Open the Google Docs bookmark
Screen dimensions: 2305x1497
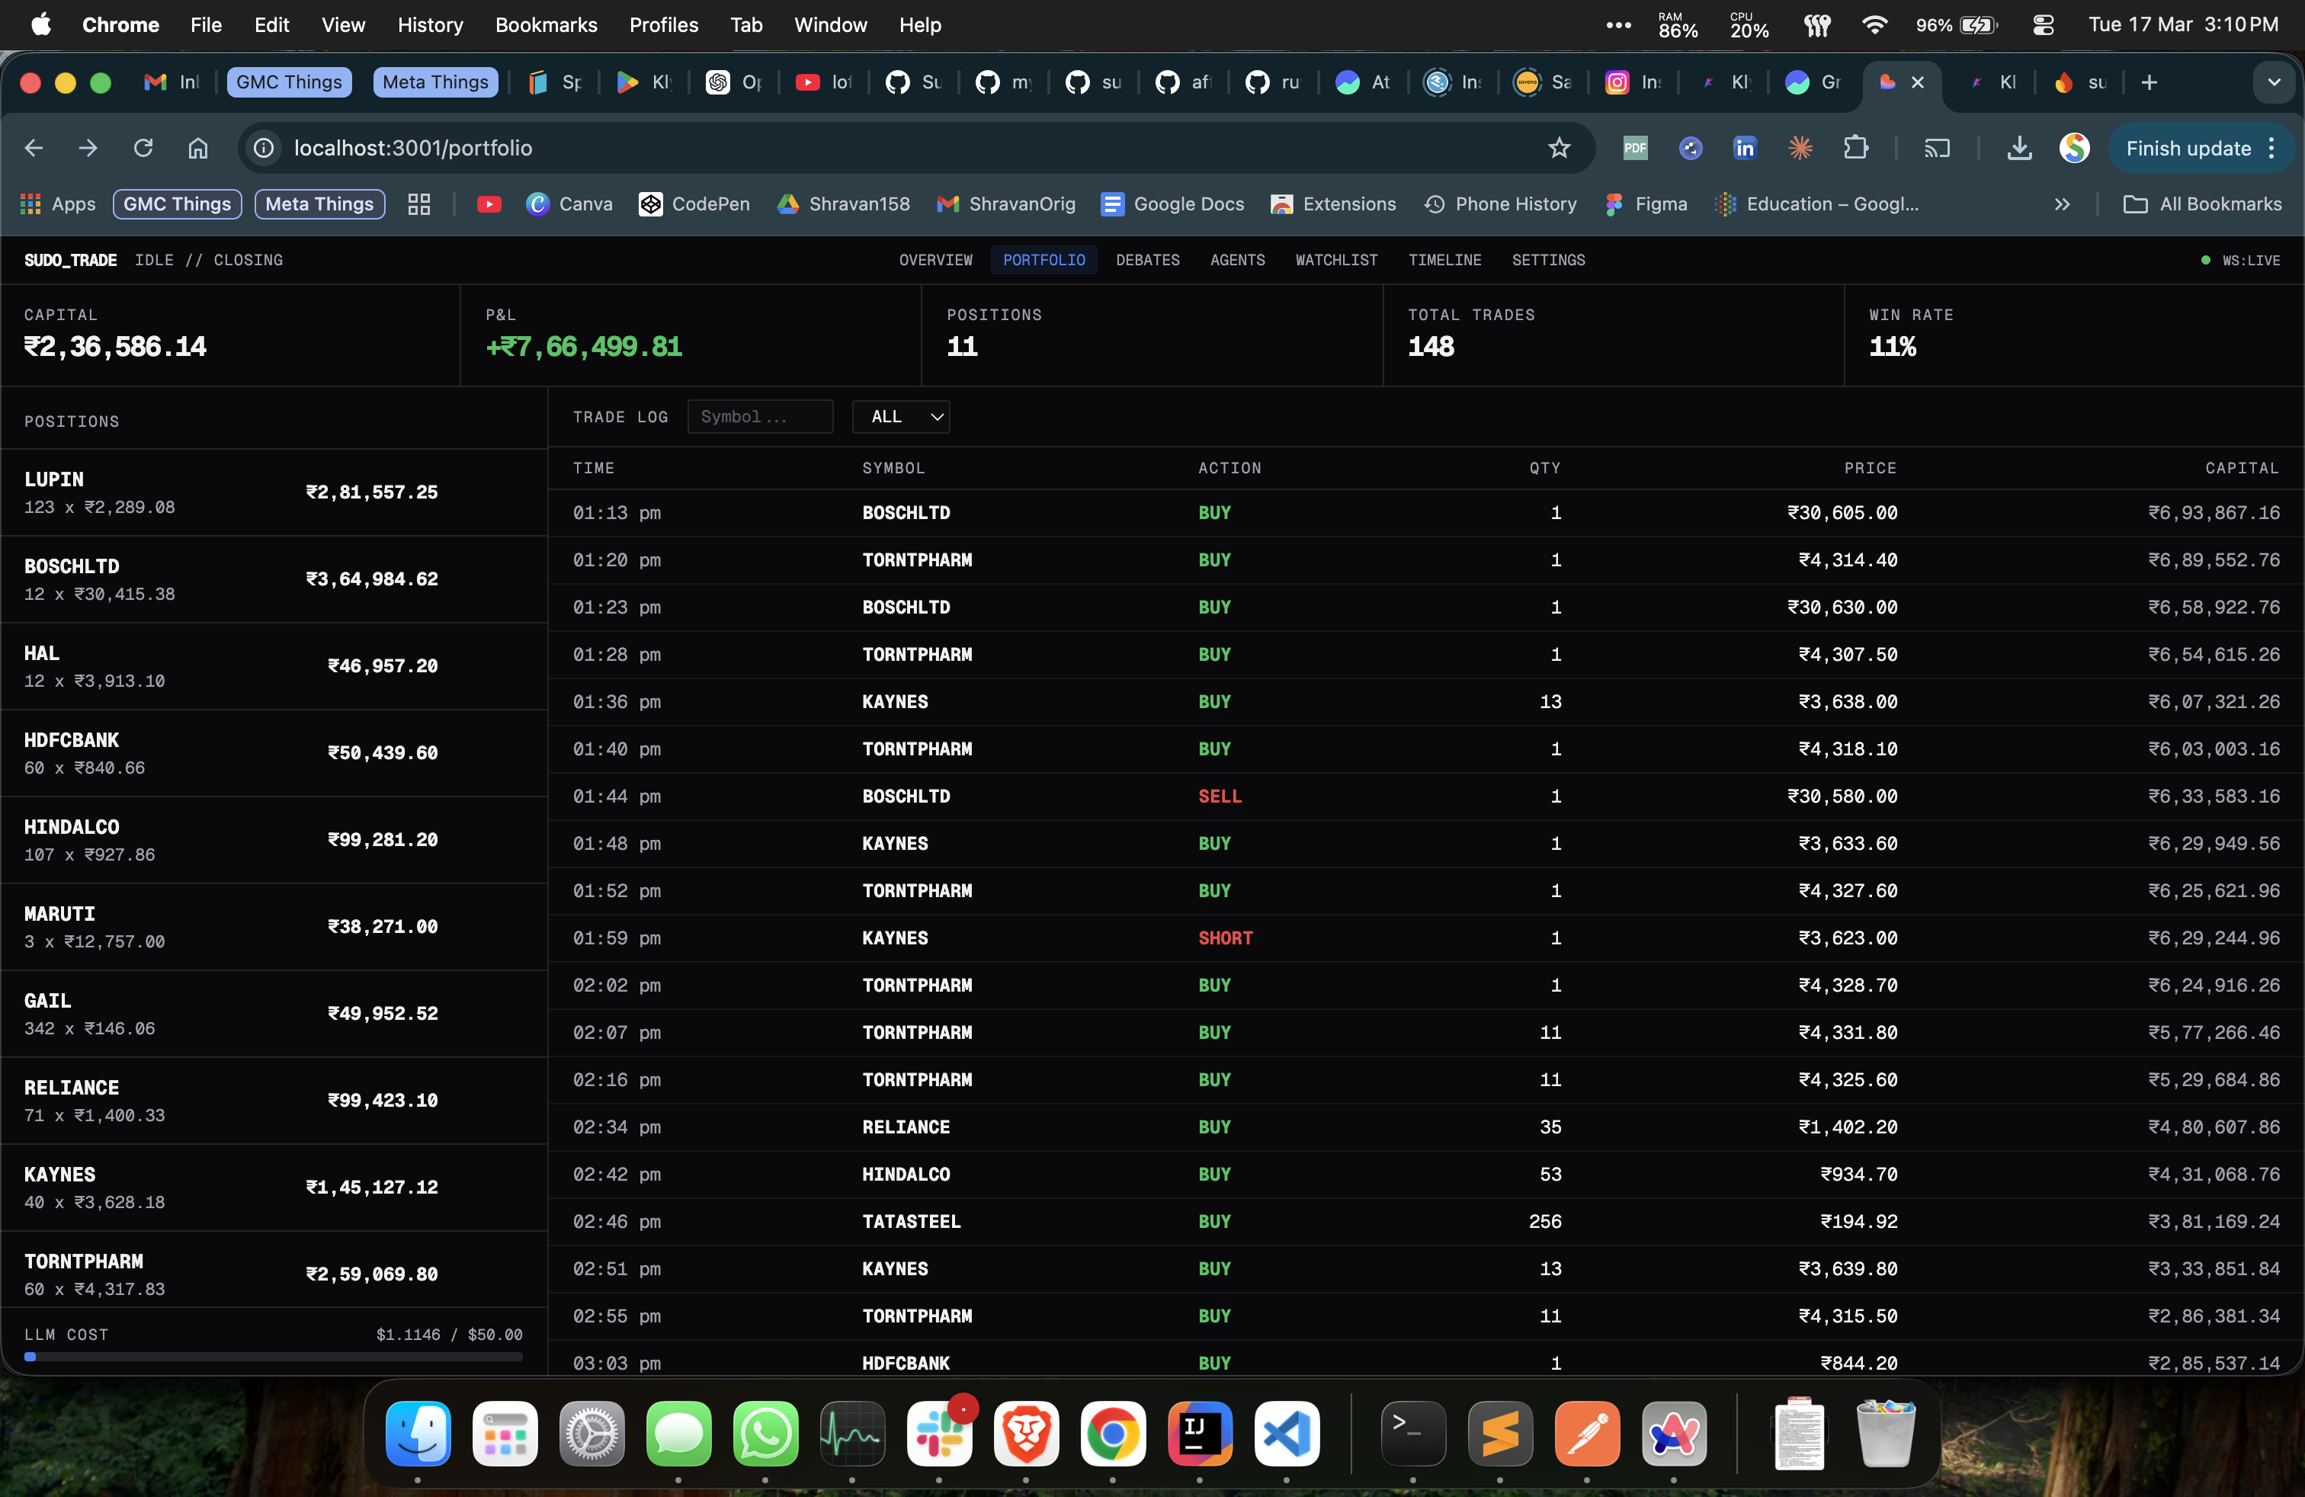[x=1173, y=204]
